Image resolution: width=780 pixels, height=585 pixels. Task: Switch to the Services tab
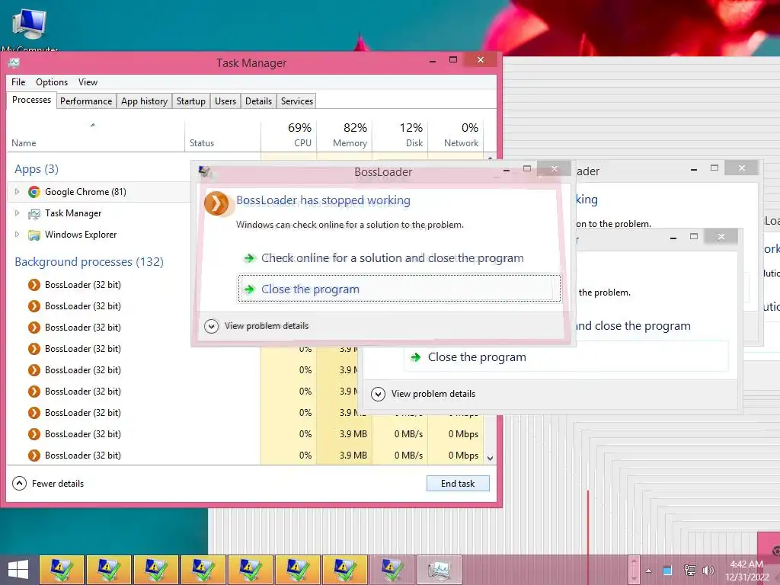297,101
